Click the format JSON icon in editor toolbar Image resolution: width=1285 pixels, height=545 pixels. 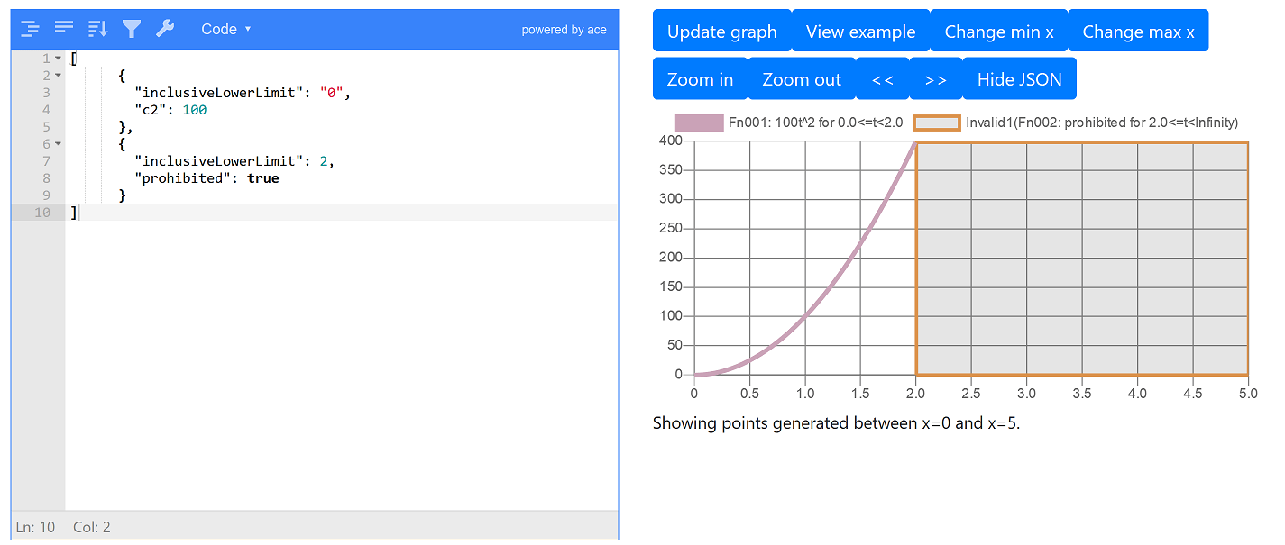click(x=31, y=29)
